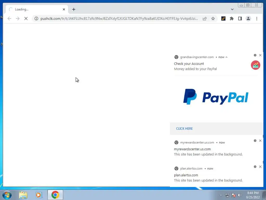The width and height of the screenshot is (266, 200).
Task: View site information icon in address bar
Action: click(36, 18)
